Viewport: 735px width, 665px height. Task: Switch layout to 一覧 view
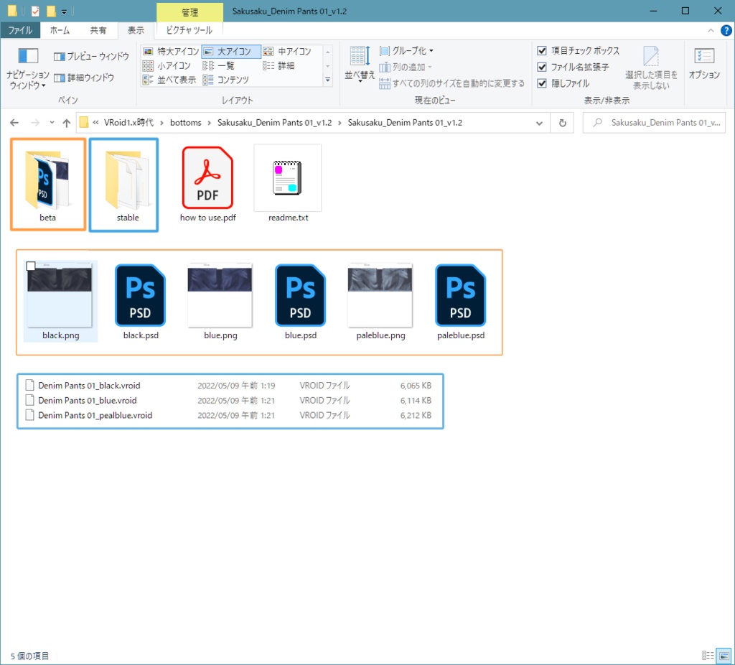(218, 65)
